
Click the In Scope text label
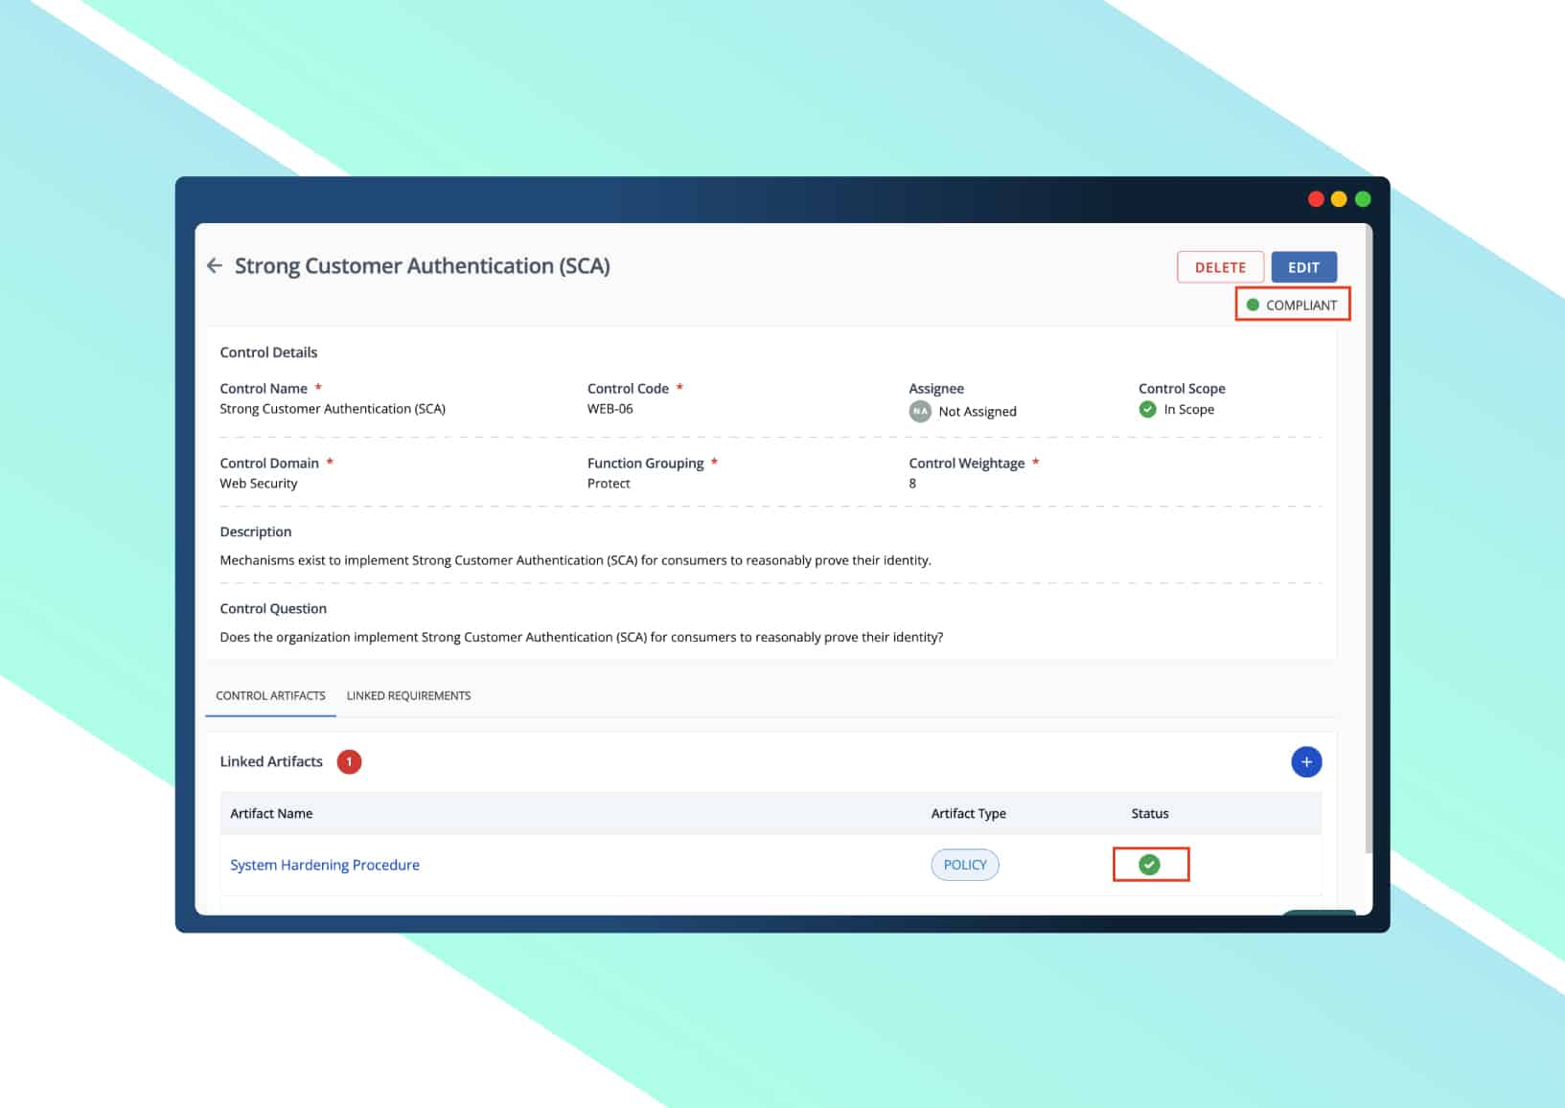coord(1188,410)
